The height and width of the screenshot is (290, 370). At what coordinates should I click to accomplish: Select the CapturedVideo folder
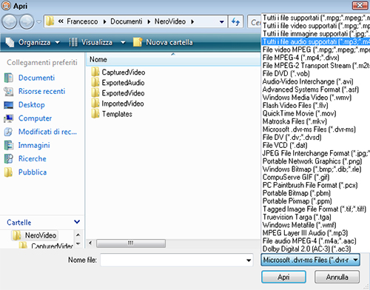[118, 72]
